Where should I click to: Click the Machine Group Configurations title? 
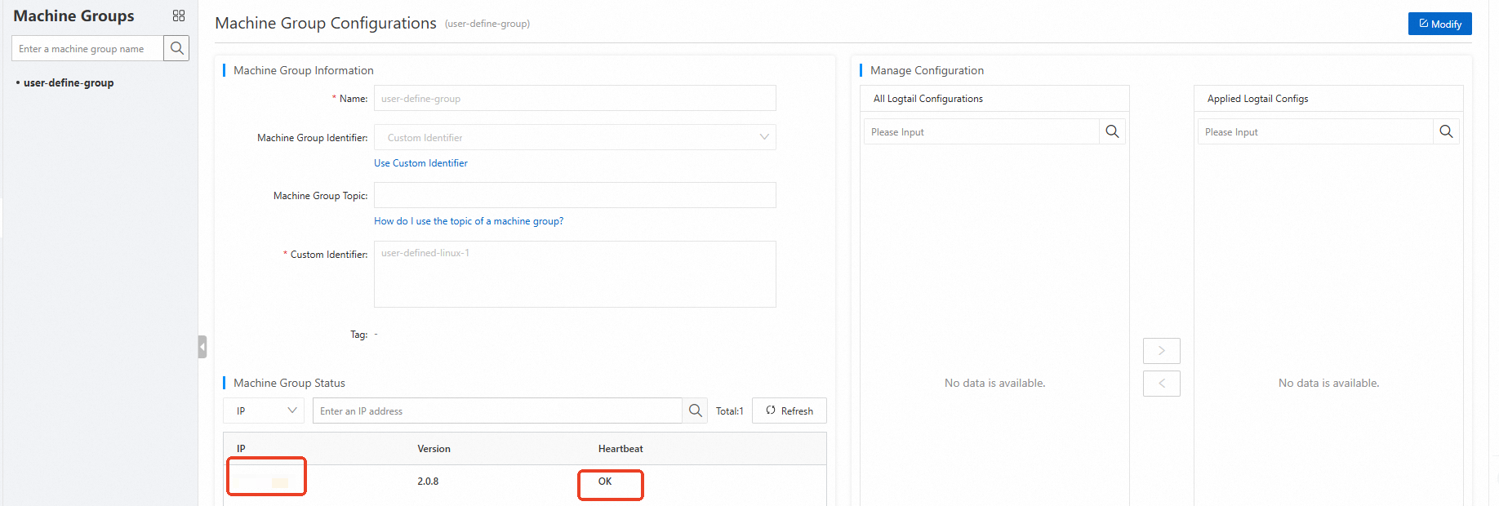pos(326,23)
